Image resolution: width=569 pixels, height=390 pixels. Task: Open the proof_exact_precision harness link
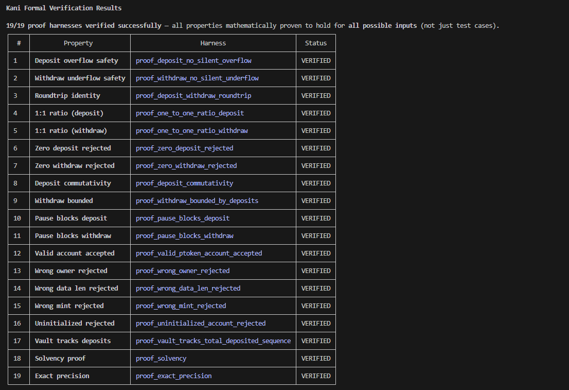173,376
